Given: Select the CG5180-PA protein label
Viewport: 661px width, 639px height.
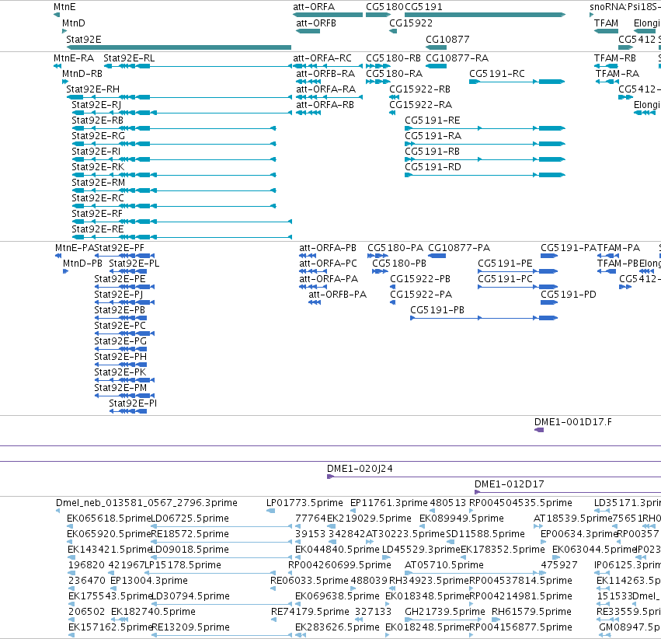Looking at the screenshot, I should [x=395, y=247].
